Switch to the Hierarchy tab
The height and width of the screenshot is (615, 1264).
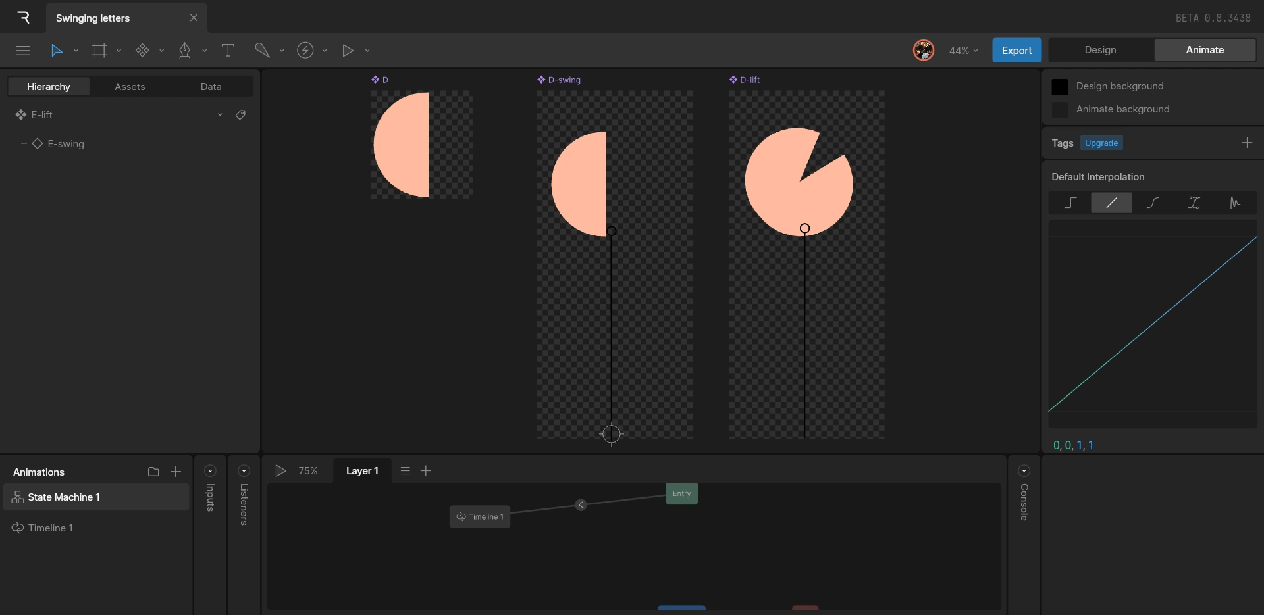pos(49,87)
